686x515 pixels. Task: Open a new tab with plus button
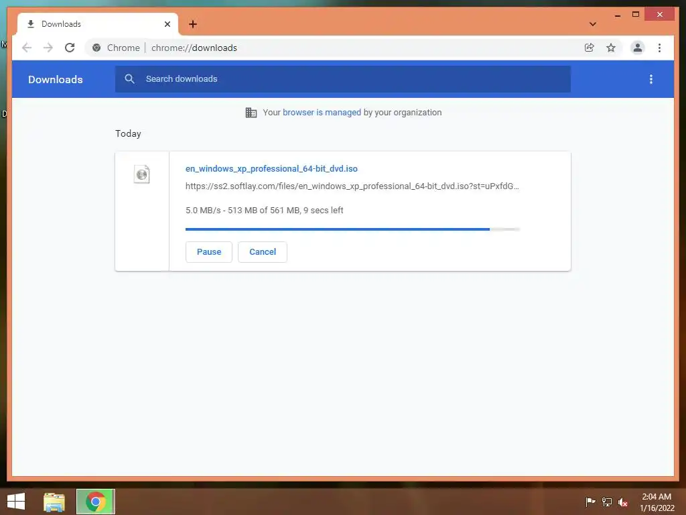click(x=193, y=24)
